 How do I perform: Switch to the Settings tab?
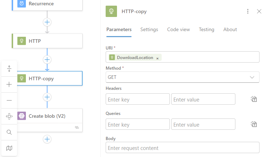149,29
